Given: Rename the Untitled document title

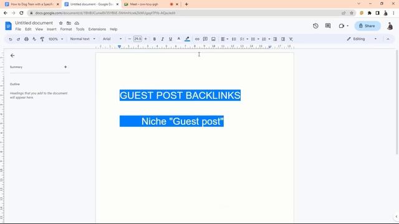Looking at the screenshot, I should click(x=34, y=23).
